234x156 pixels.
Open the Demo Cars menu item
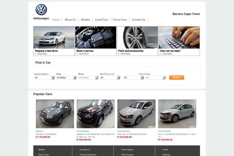(x=120, y=20)
